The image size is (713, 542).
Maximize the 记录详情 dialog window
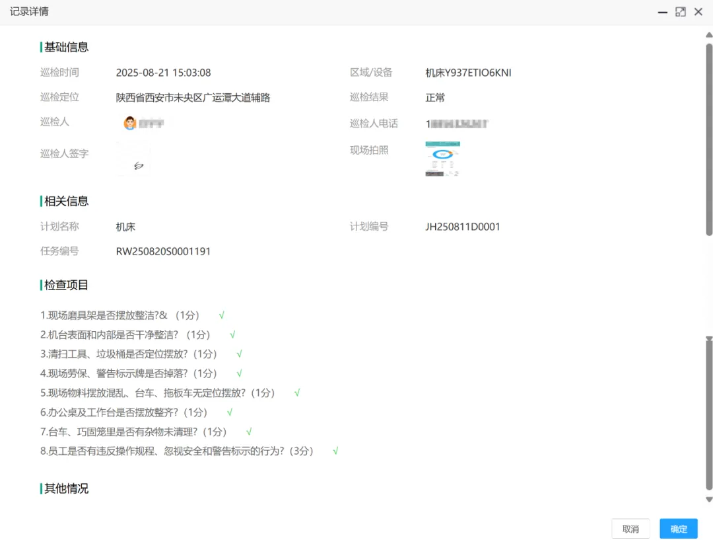point(680,13)
